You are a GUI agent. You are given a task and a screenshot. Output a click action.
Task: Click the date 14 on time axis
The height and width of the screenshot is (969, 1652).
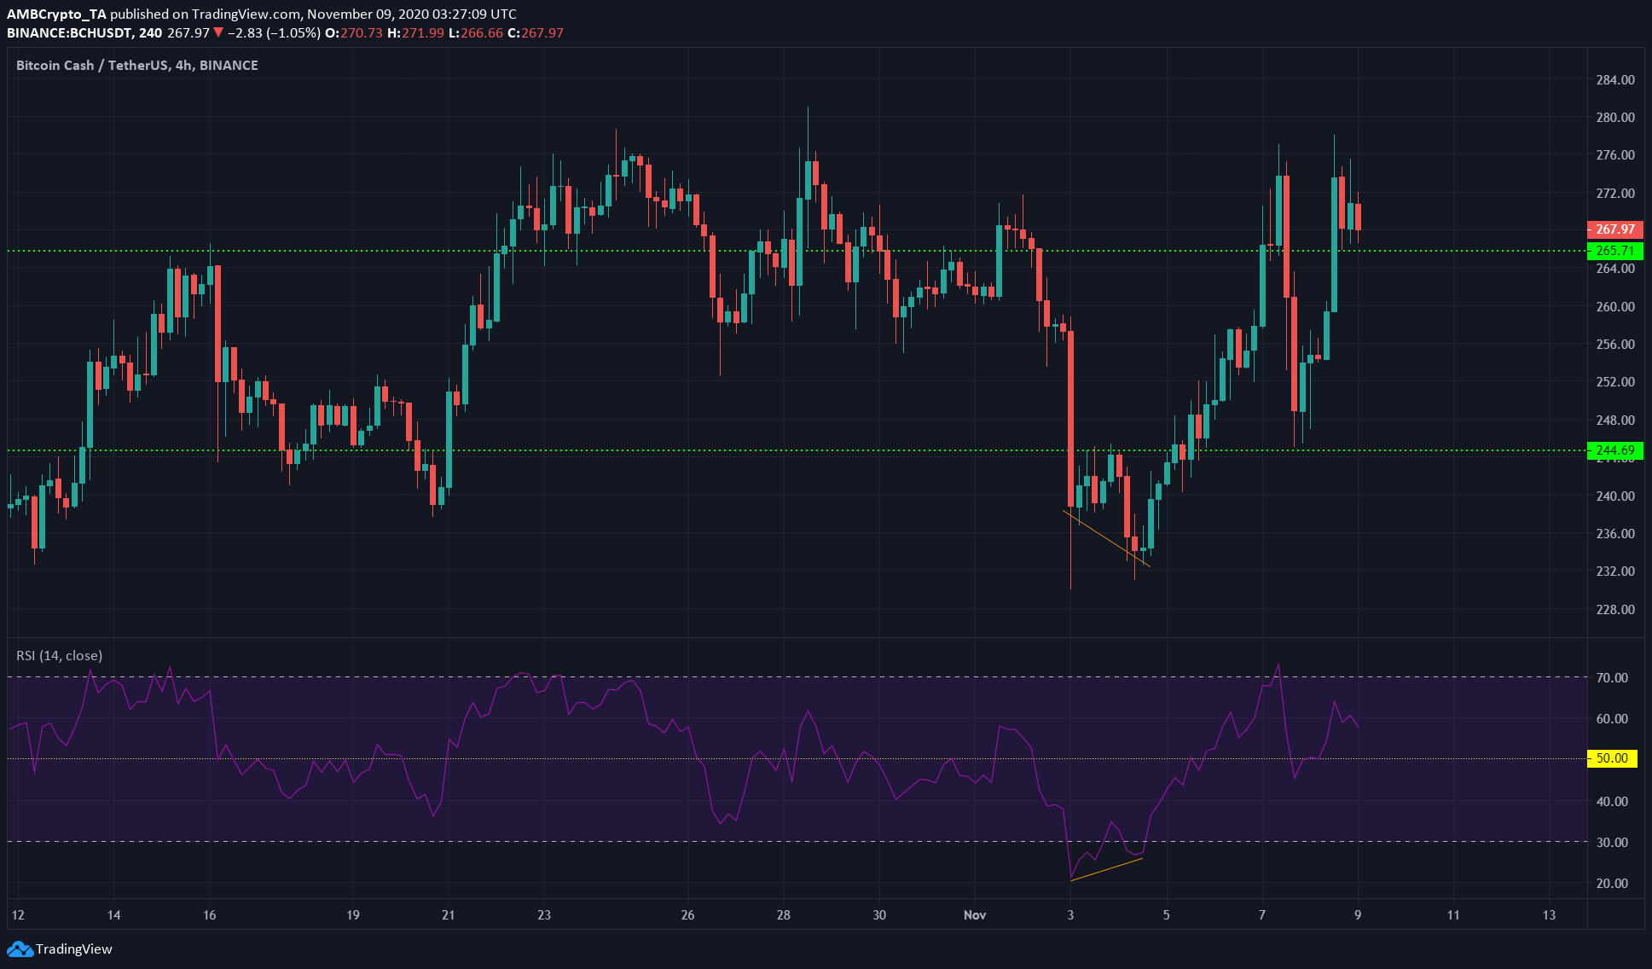click(x=113, y=915)
